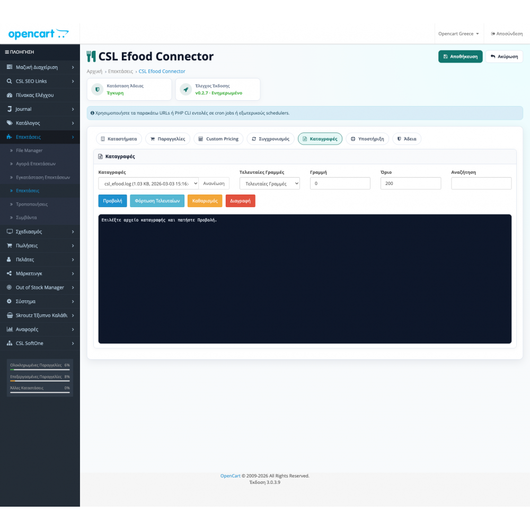This screenshot has height=530, width=530.
Task: Click the Μάρκετινγκ share icon
Action: 10,273
